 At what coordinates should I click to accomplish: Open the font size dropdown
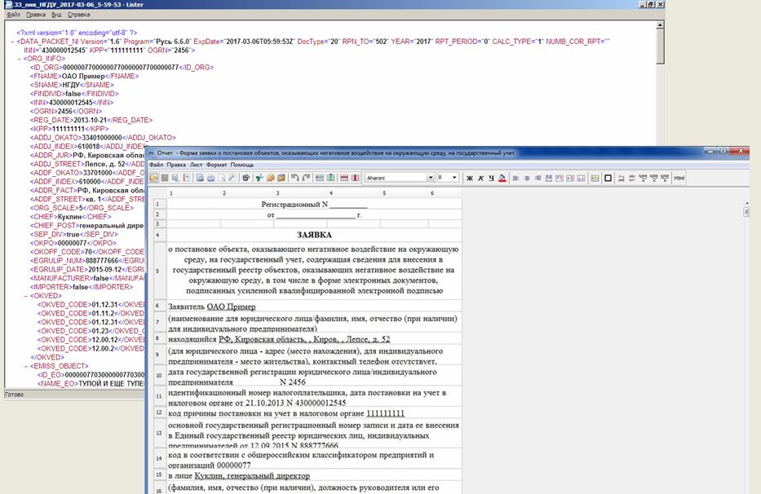click(x=454, y=178)
